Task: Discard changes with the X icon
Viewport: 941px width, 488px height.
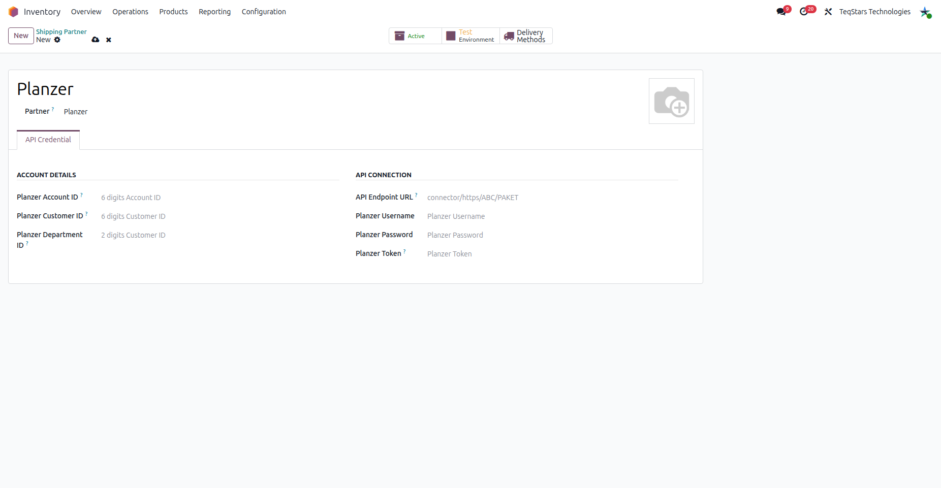Action: click(x=109, y=40)
